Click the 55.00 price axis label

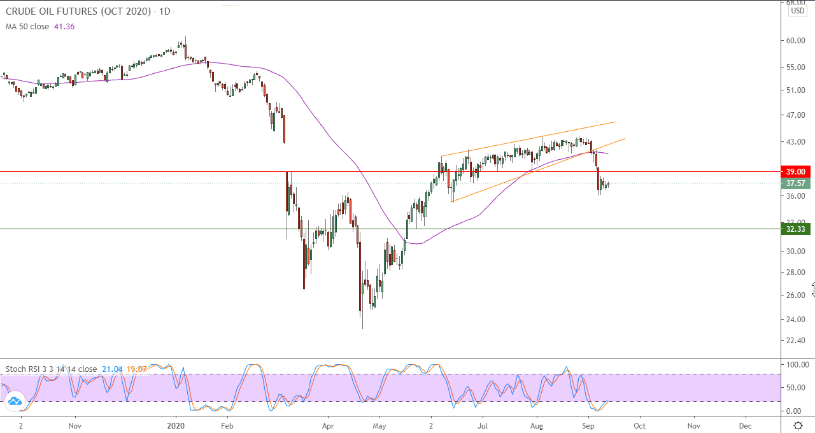[x=796, y=67]
